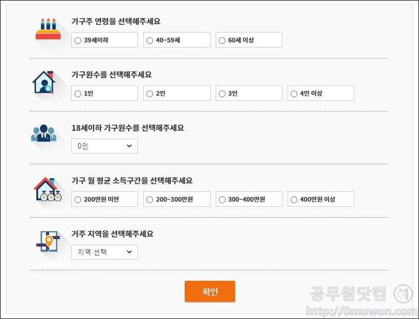Open the 0인 under-18 members dropdown
Viewport: 419px width, 319px height.
tap(104, 146)
